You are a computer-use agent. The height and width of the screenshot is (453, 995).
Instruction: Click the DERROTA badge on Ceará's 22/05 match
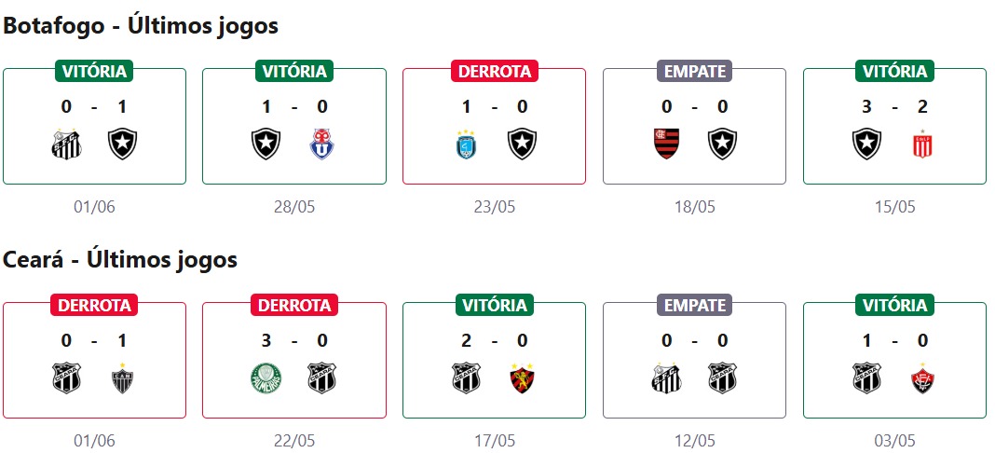[x=293, y=305]
